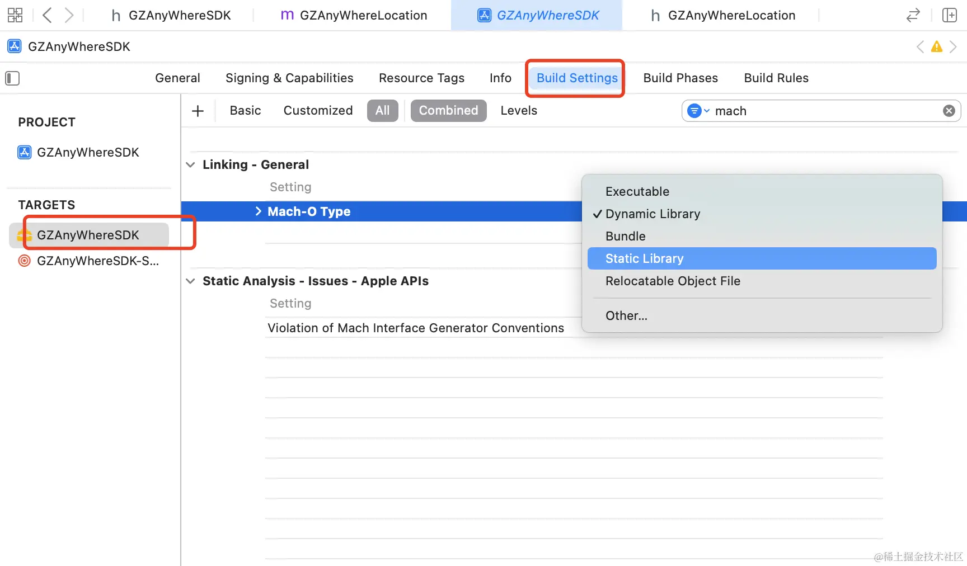Add an editor pane on the right
Screen dimensions: 967x566
point(949,15)
